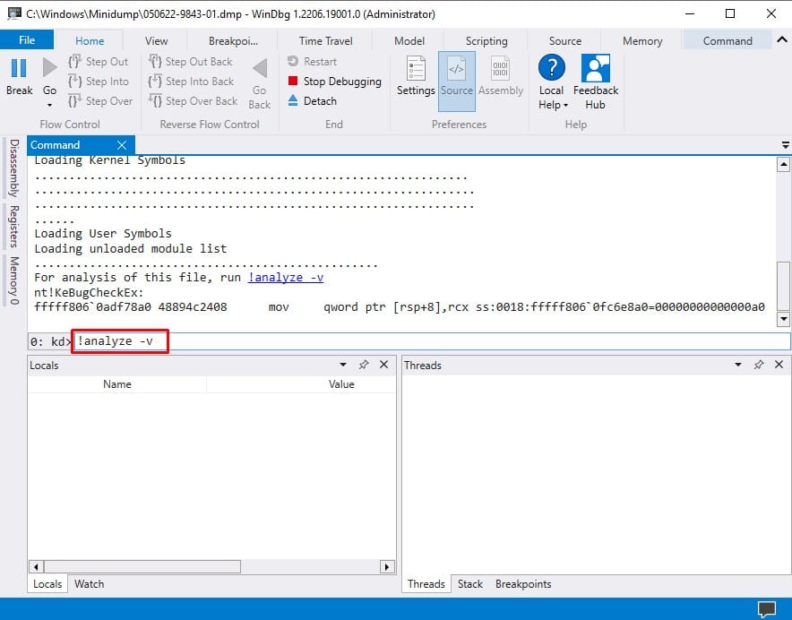792x620 pixels.
Task: Click the WinDbg title bar app icon
Action: tap(14, 13)
